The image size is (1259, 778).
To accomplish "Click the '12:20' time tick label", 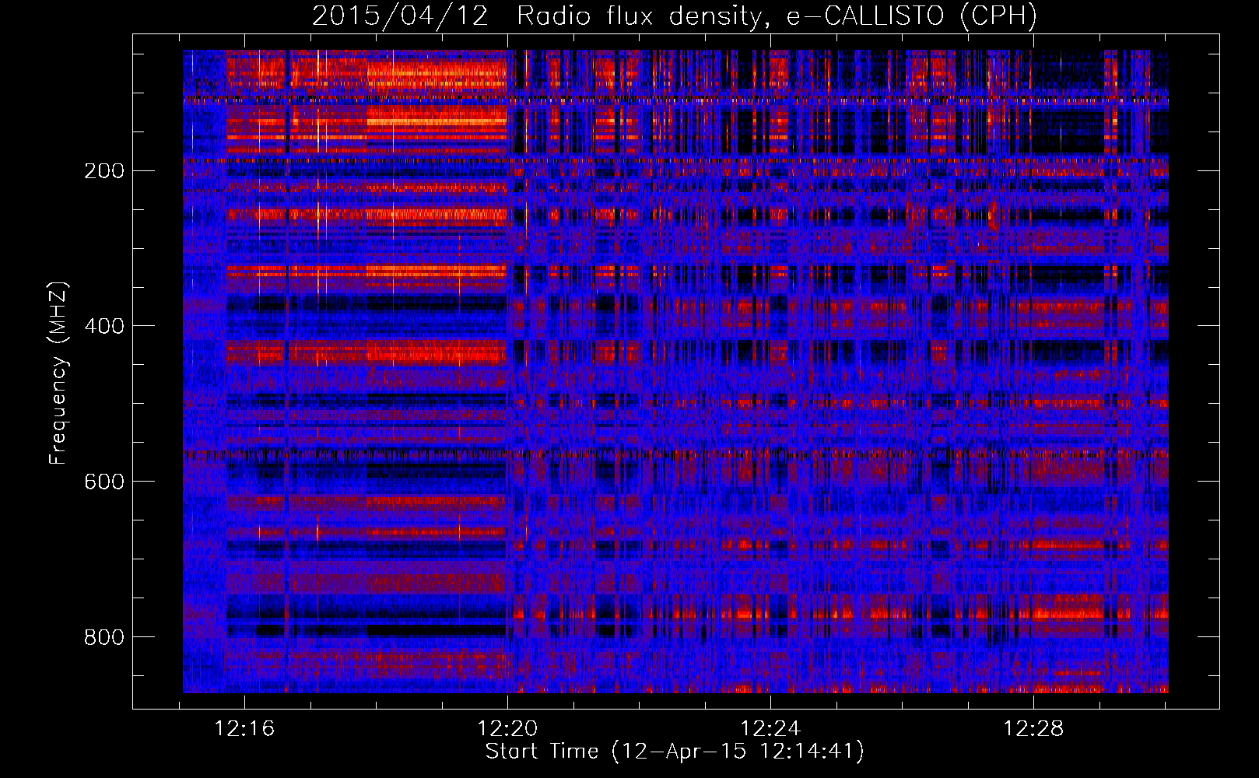I will [x=507, y=729].
